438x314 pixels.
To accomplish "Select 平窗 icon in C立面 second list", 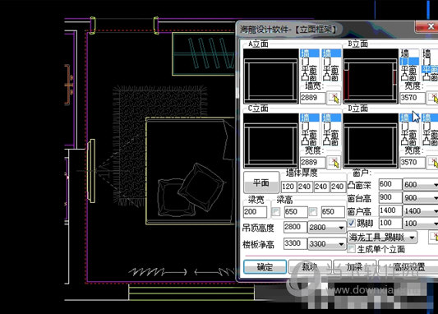I will pyautogui.click(x=331, y=135).
